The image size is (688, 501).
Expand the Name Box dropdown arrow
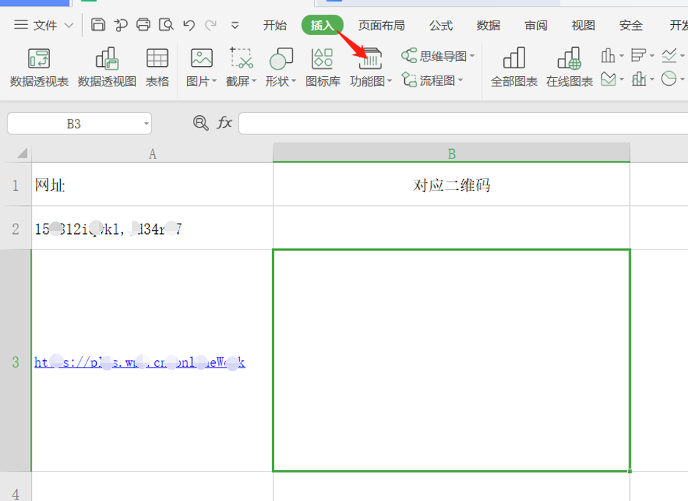pos(146,124)
